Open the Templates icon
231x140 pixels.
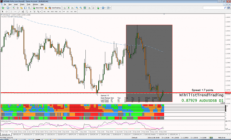pyautogui.click(x=108, y=8)
